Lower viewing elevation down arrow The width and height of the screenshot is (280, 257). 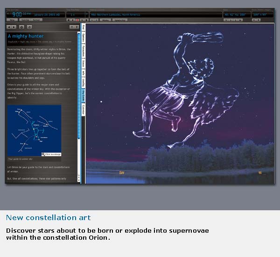click(x=92, y=20)
